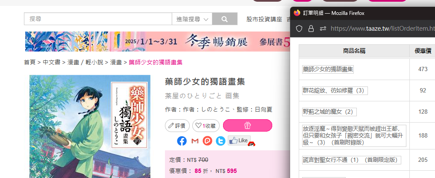Click the padlock site security icon
Image resolution: width=435 pixels, height=178 pixels.
(311, 29)
